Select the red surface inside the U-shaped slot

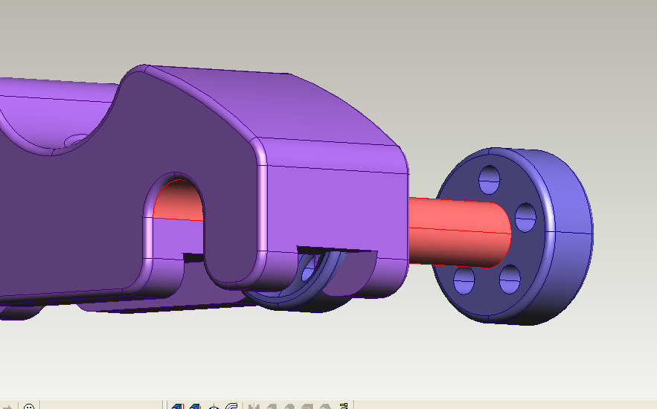pyautogui.click(x=179, y=201)
